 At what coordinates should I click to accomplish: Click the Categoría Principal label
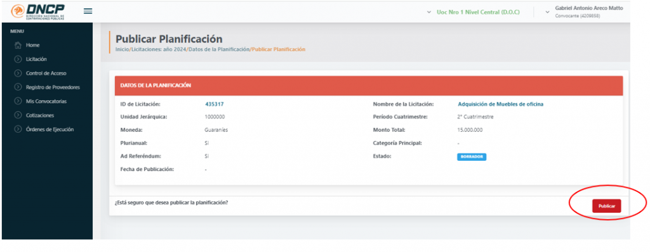coord(397,143)
